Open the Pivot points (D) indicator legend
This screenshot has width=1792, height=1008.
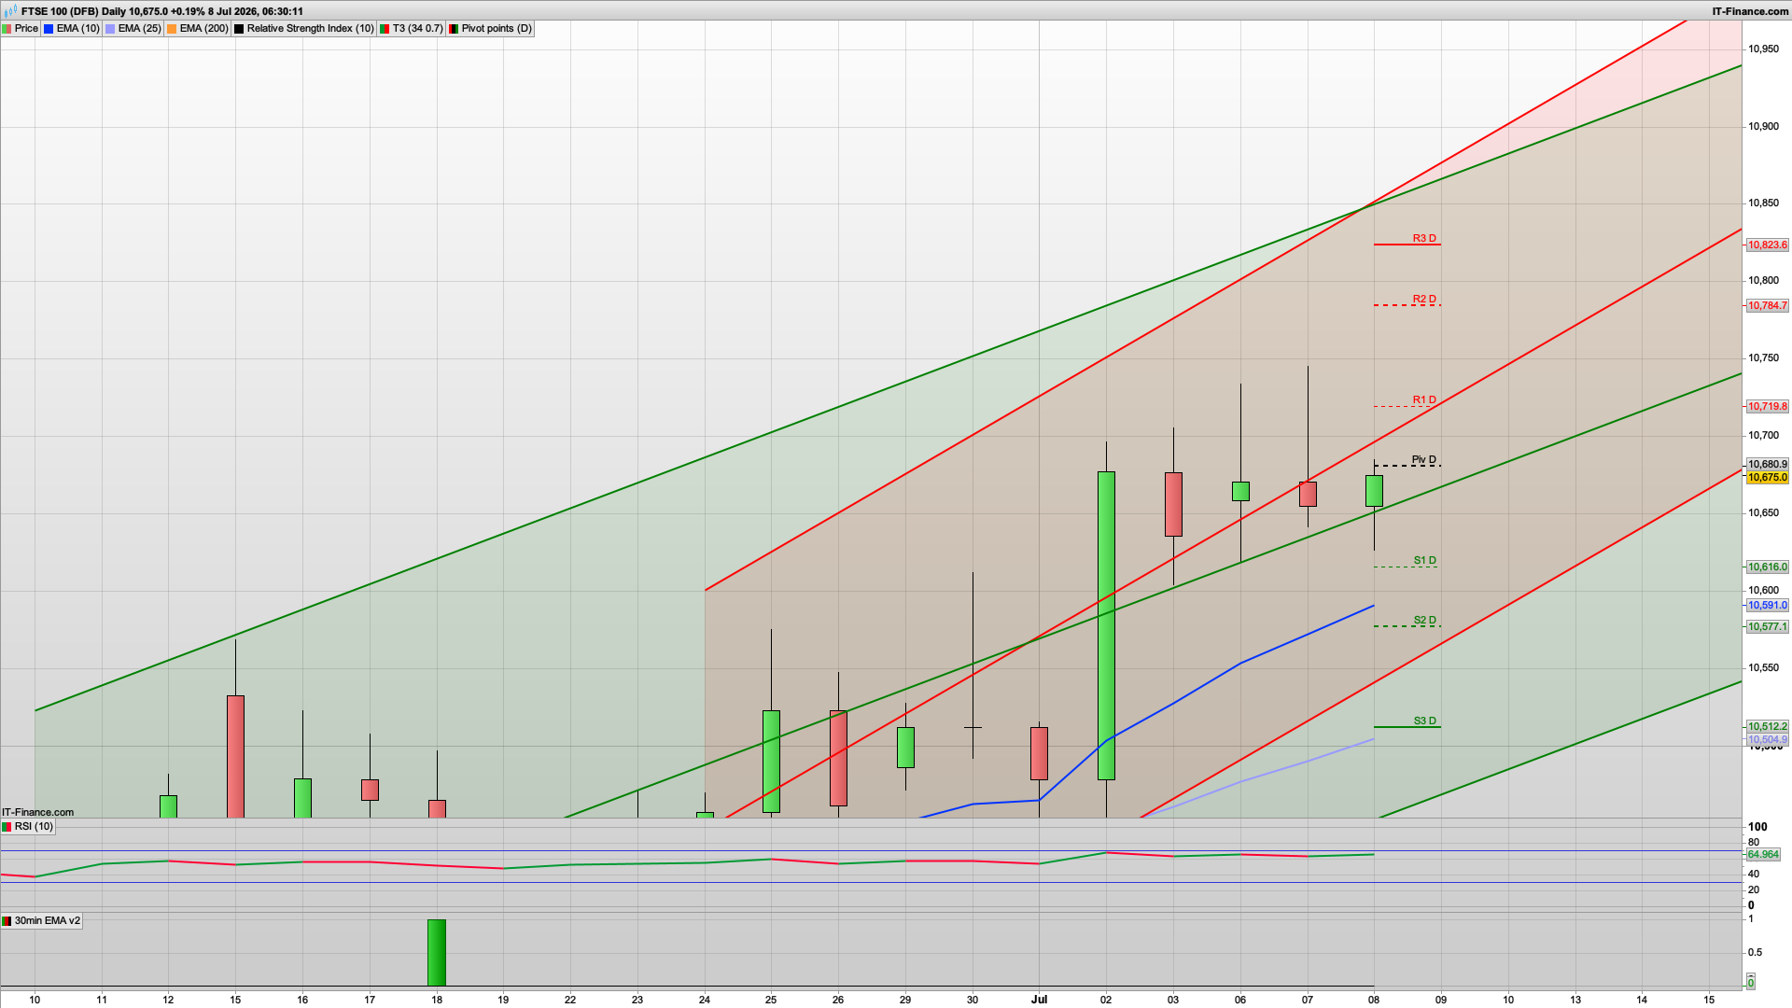coord(491,29)
